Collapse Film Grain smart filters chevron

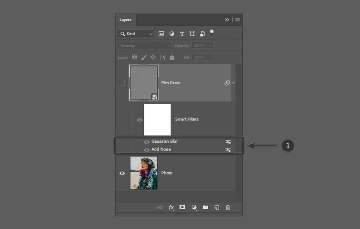tap(234, 83)
